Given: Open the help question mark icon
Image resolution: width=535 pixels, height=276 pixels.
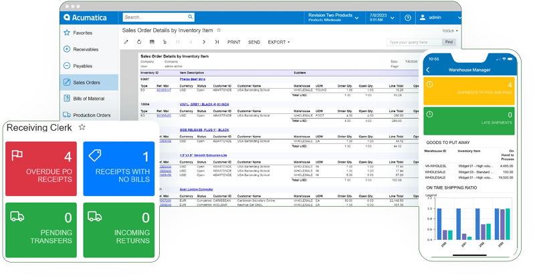Looking at the screenshot, I should pyautogui.click(x=408, y=18).
